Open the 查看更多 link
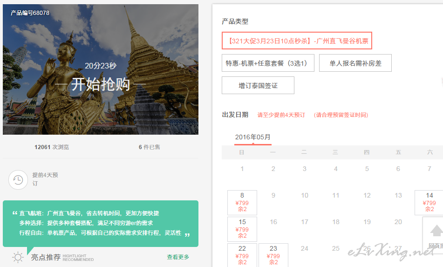The height and width of the screenshot is (267, 443). (x=178, y=257)
